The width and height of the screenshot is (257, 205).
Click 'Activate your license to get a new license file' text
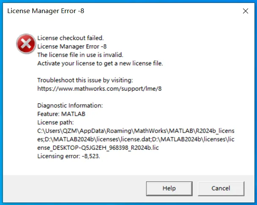(100, 63)
